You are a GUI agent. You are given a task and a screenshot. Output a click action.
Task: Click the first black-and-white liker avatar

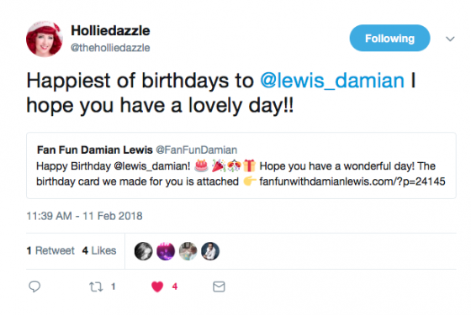(x=143, y=251)
